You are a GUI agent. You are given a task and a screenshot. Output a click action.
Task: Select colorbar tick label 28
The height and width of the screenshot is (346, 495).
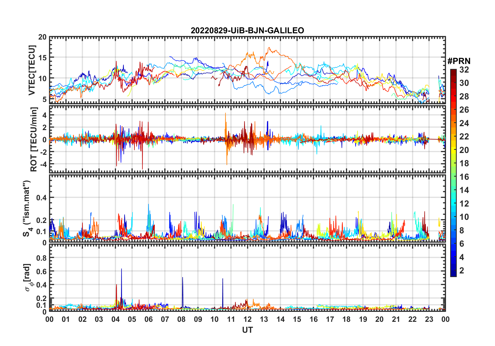[x=464, y=97]
